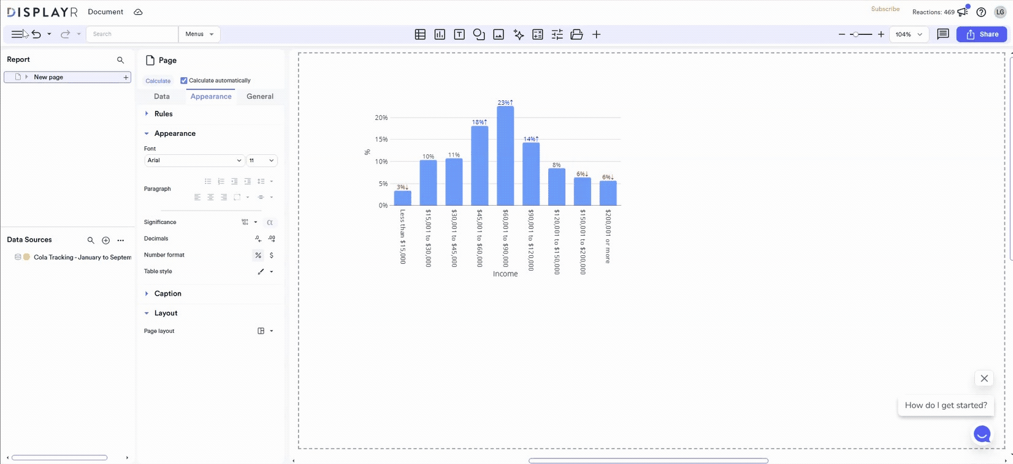Expand the Caption section
This screenshot has width=1013, height=464.
tap(167, 294)
